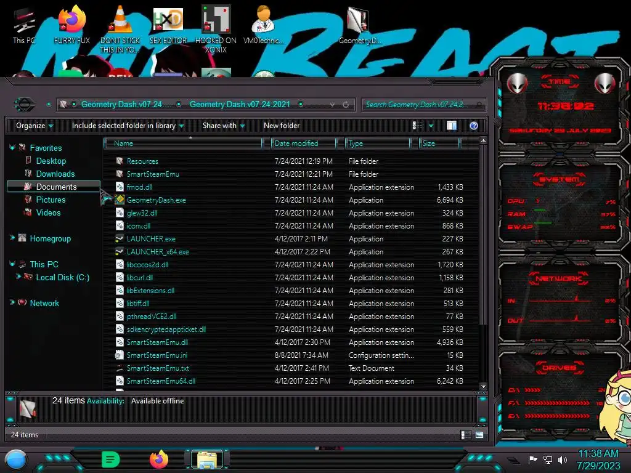Click the network tray icon
631x473 pixels.
coord(548,459)
